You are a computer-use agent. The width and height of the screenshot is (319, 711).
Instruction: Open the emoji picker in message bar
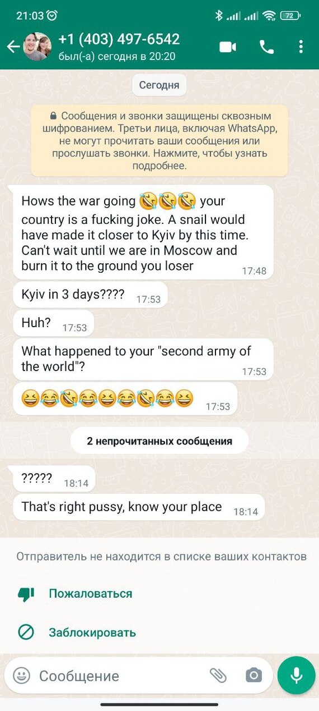[21, 675]
